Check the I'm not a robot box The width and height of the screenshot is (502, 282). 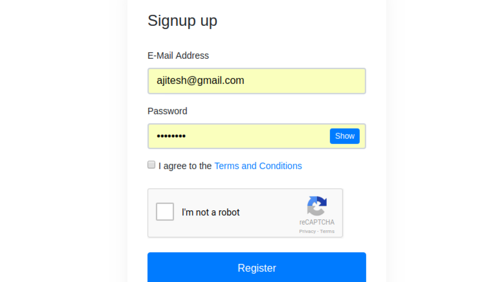point(165,212)
